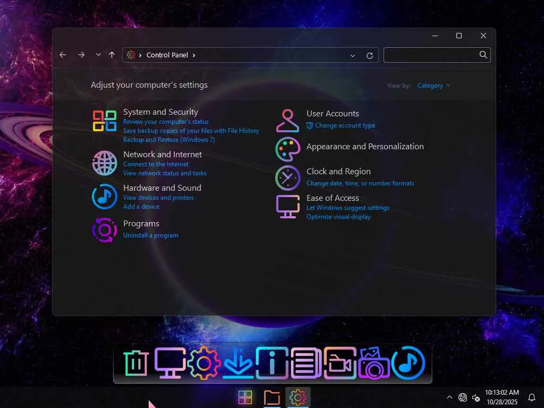Open the downloads arrow icon in the dock
544x408 pixels.
237,363
